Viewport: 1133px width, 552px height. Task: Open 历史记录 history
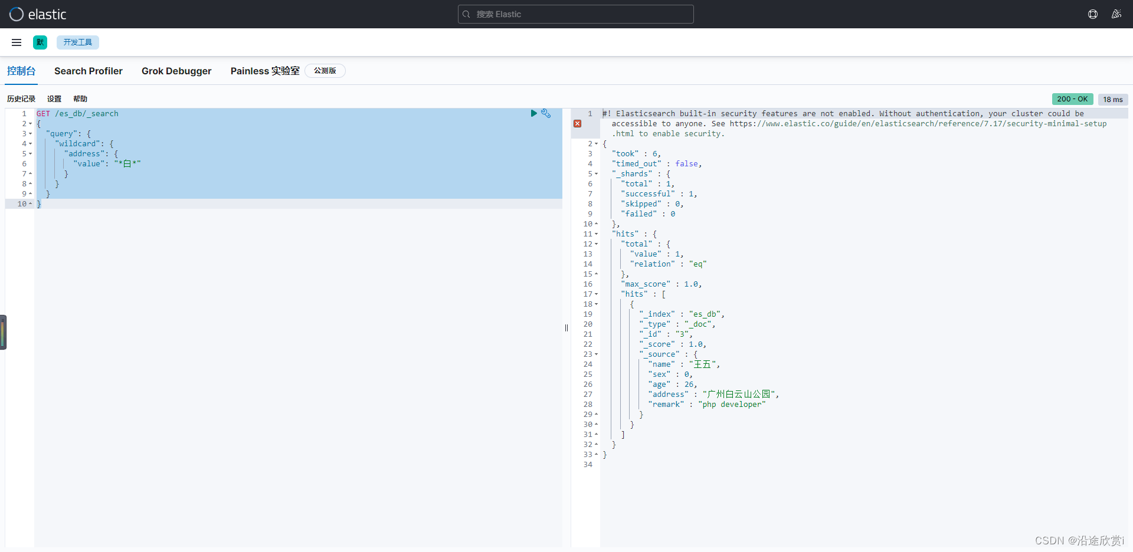click(21, 99)
